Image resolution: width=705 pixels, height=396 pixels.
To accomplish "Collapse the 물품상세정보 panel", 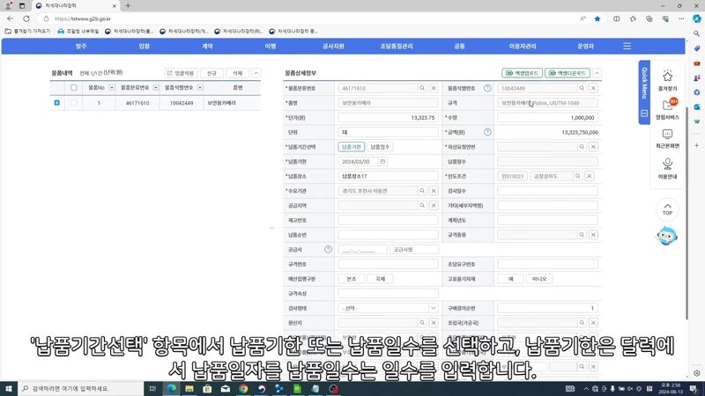I will click(x=597, y=73).
